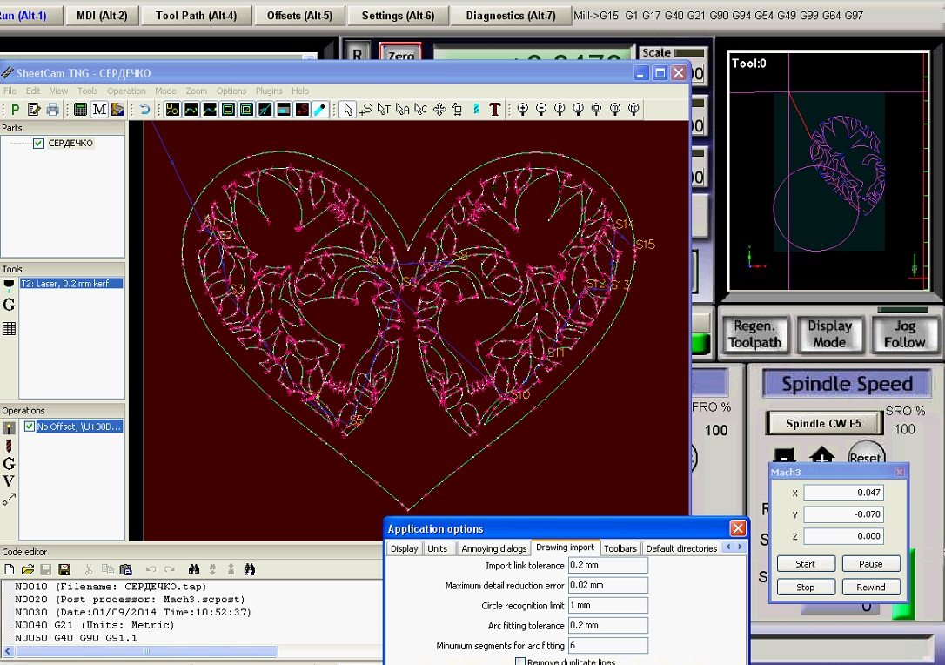Screen dimensions: 945x665
Task: Select the arrow pointer edit tool
Action: click(347, 110)
